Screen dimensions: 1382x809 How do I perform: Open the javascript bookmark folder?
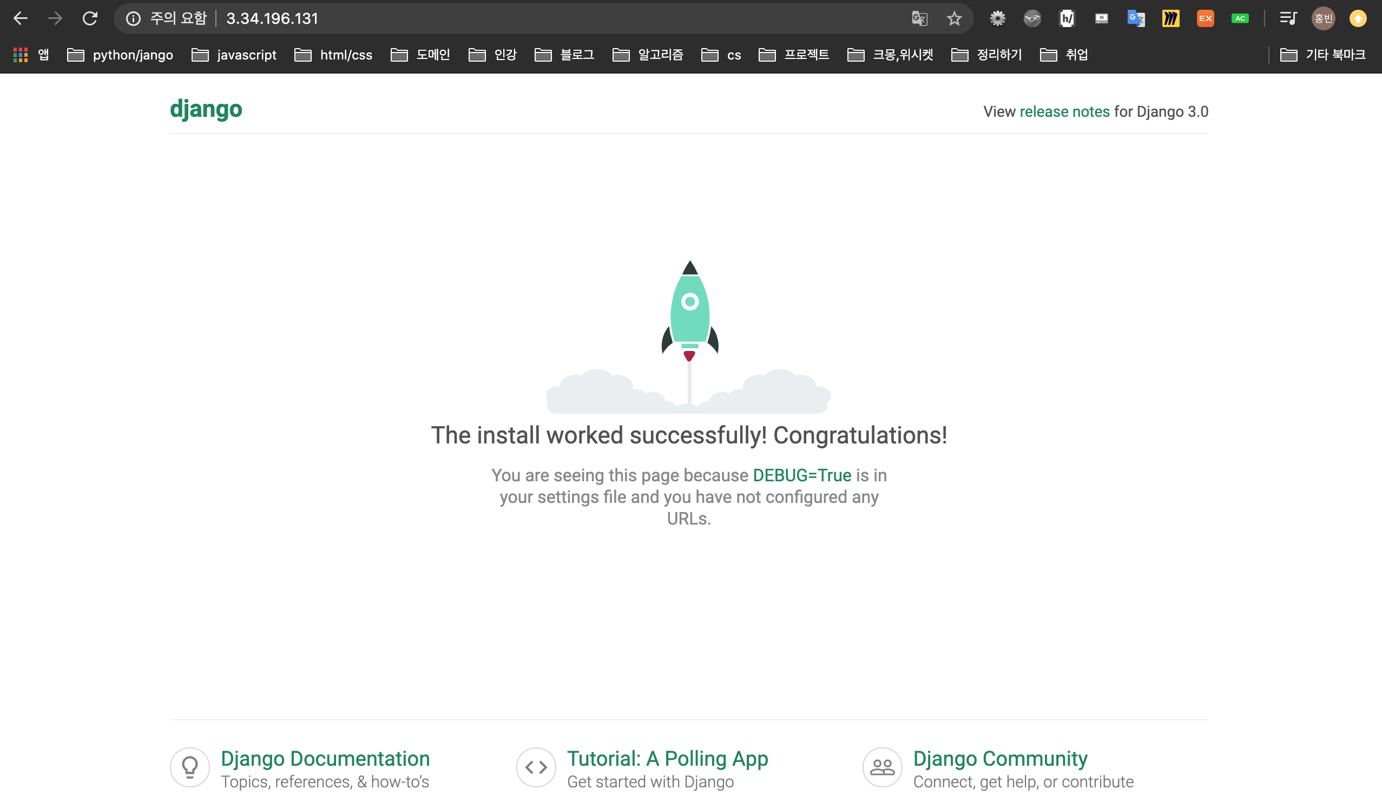coord(234,55)
